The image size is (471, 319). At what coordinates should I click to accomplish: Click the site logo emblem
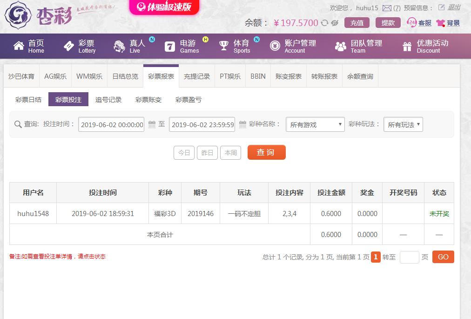coord(18,15)
